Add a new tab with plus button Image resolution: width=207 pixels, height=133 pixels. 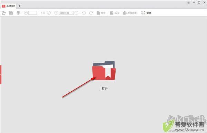(19, 6)
